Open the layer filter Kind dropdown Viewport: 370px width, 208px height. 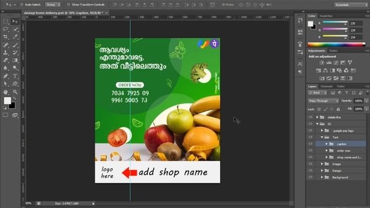click(317, 92)
